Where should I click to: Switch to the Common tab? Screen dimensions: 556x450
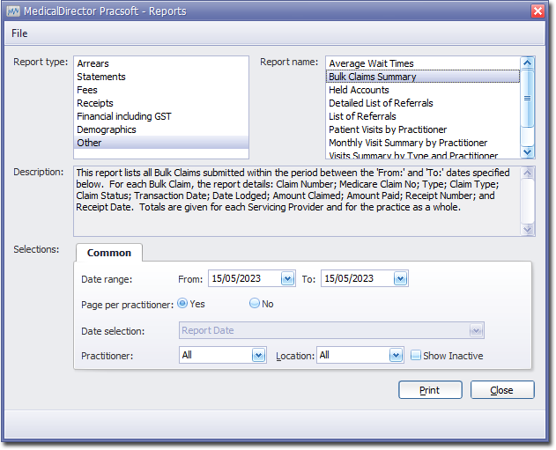109,253
